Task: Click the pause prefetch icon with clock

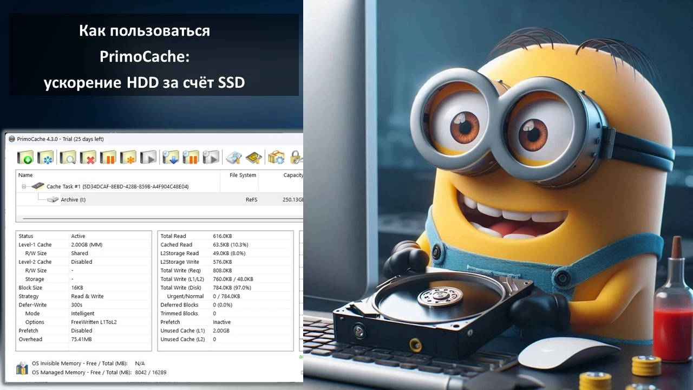Action: coord(191,158)
